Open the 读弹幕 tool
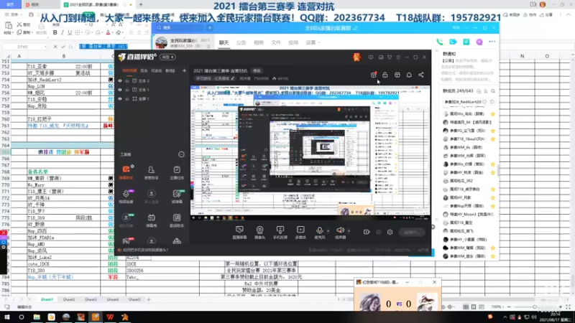The height and width of the screenshot is (323, 575). coord(177,196)
